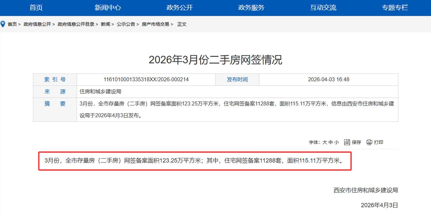
Task: Select 大 to enlarge the font size
Action: point(325,142)
